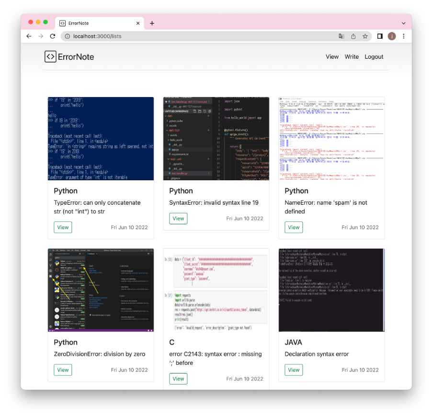The width and height of the screenshot is (433, 417).
Task: Bookmark the page with the star
Action: pos(365,36)
